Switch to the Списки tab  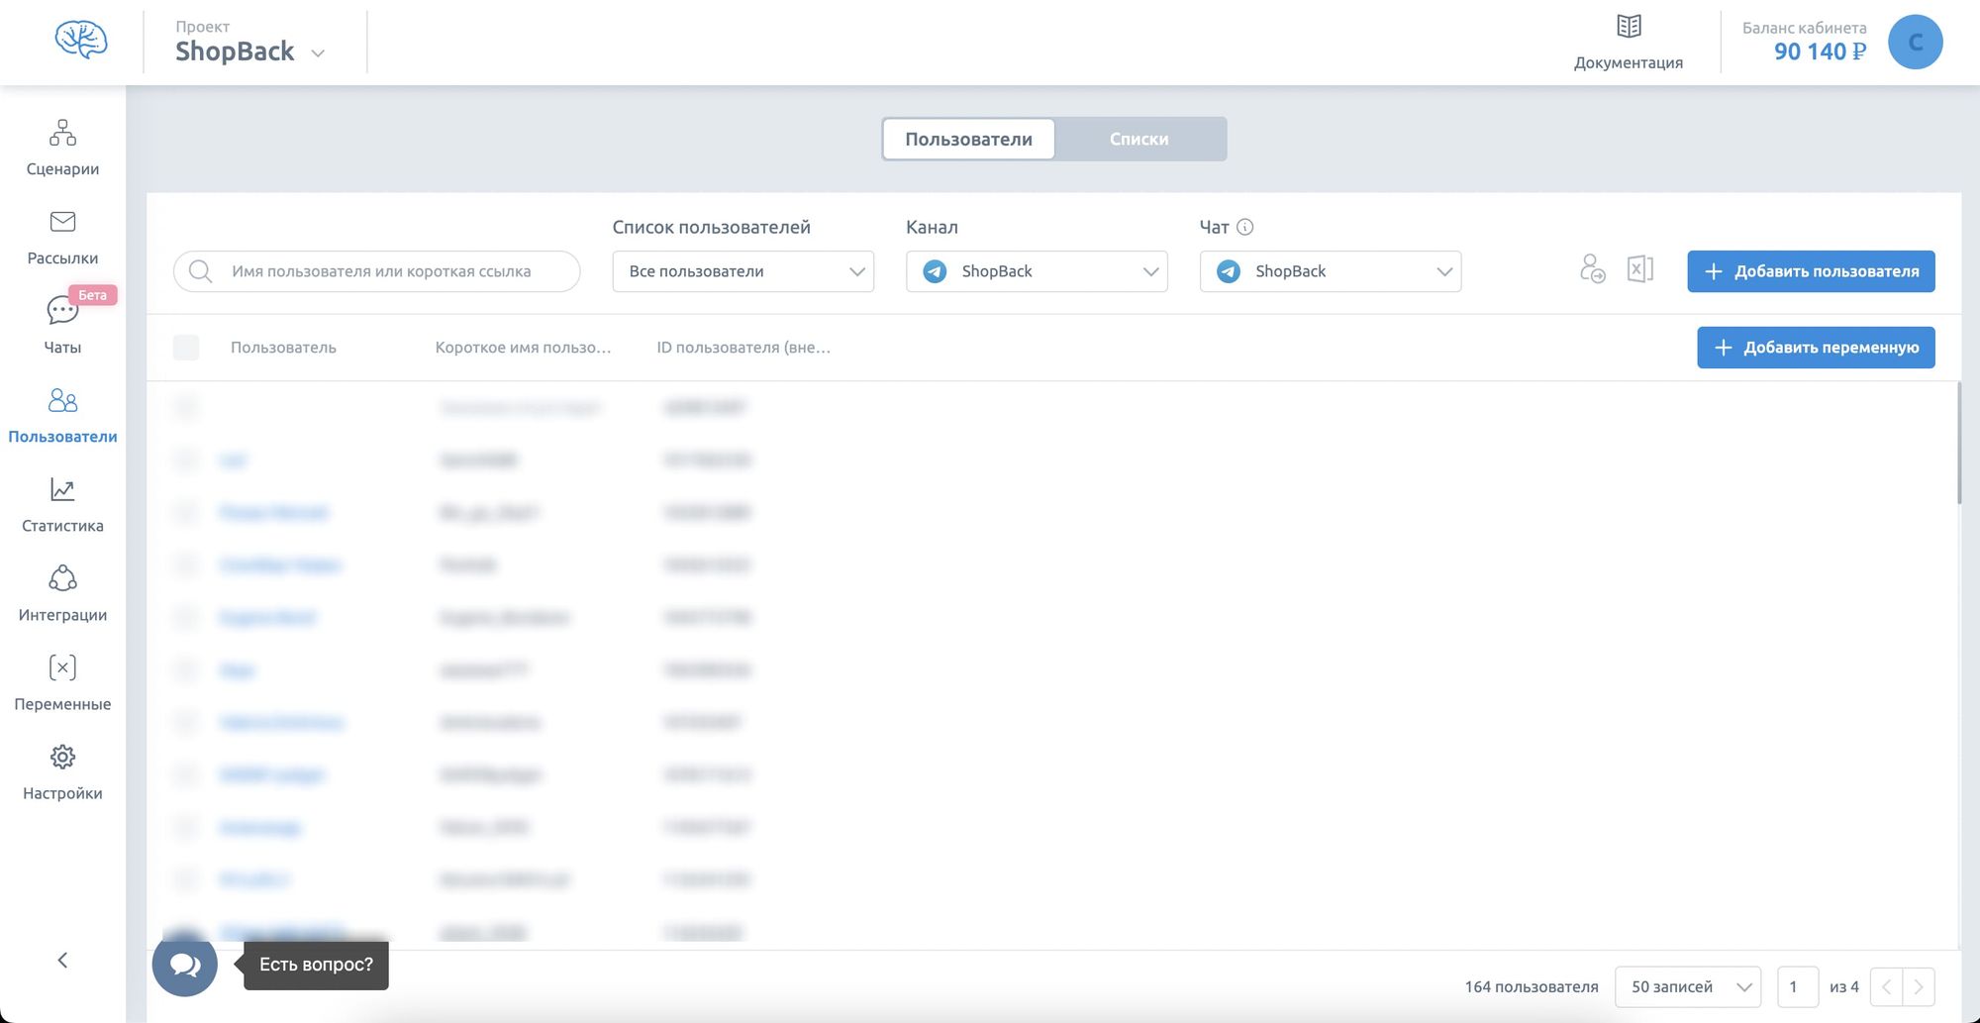tap(1139, 140)
